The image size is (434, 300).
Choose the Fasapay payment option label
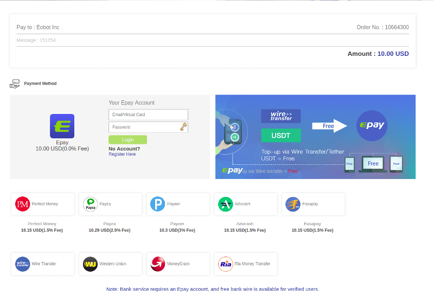pos(310,204)
